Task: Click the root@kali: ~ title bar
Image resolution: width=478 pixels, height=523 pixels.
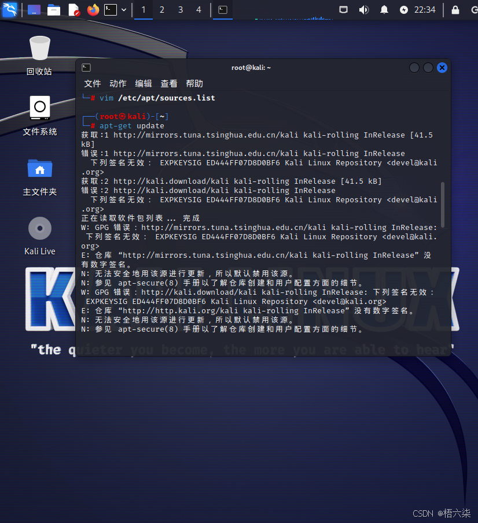Action: click(x=251, y=68)
